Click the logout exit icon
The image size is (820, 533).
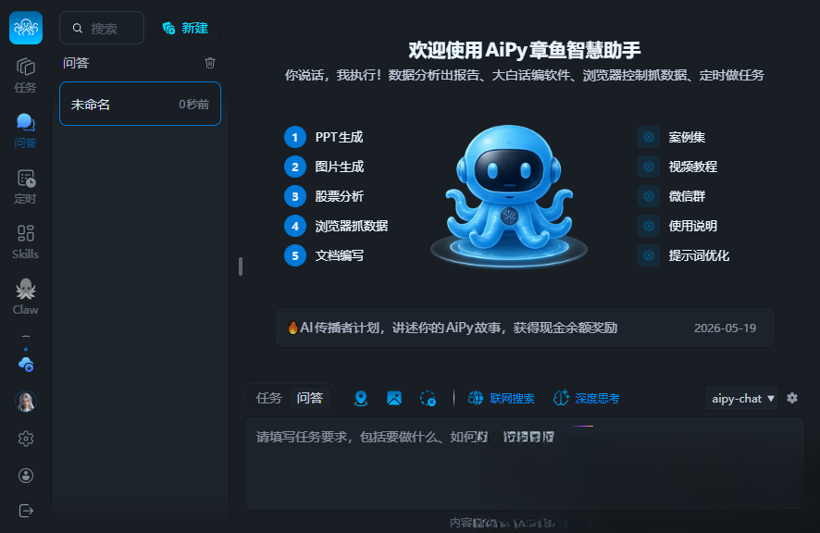coord(26,511)
